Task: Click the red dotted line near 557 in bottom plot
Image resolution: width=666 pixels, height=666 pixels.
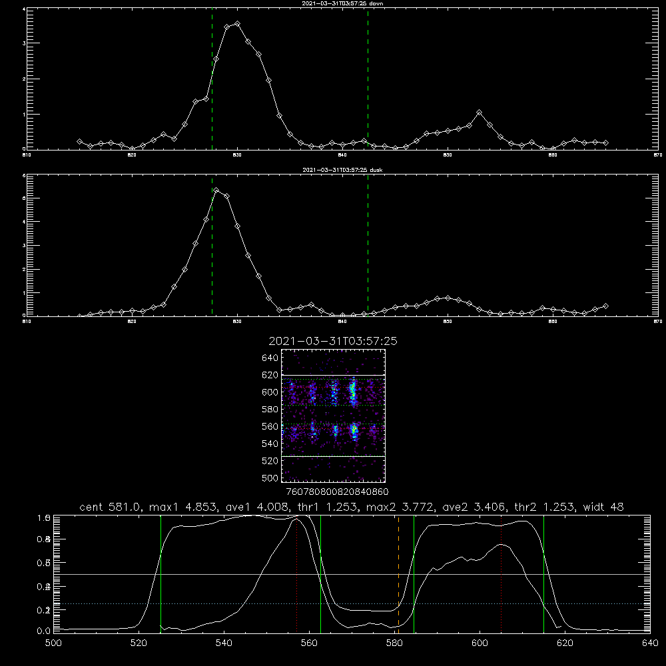Action: click(296, 573)
